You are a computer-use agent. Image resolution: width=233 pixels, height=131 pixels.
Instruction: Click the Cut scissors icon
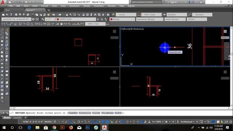pyautogui.click(x=33, y=15)
